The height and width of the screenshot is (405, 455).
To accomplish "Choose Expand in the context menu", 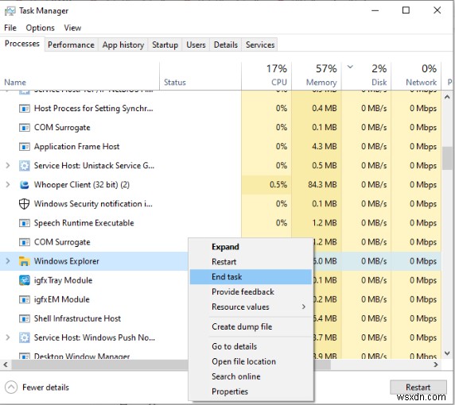I will [x=251, y=247].
